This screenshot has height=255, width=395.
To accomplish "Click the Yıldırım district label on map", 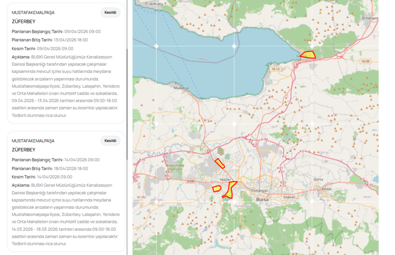I will tap(289, 197).
